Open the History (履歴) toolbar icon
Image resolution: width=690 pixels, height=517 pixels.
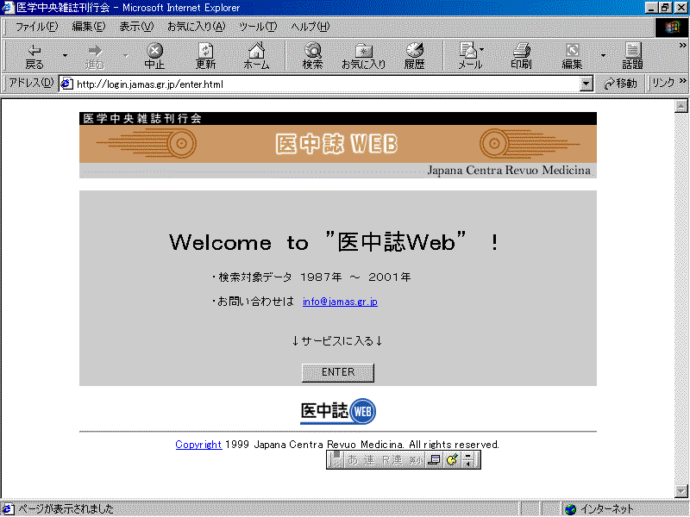point(415,56)
